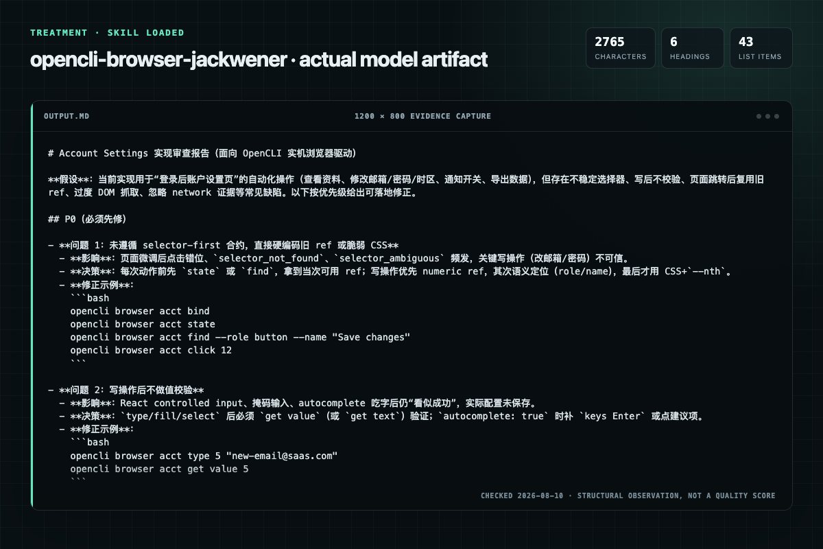
Task: Click the '修正示例' line under 问题 2
Action: (97, 429)
